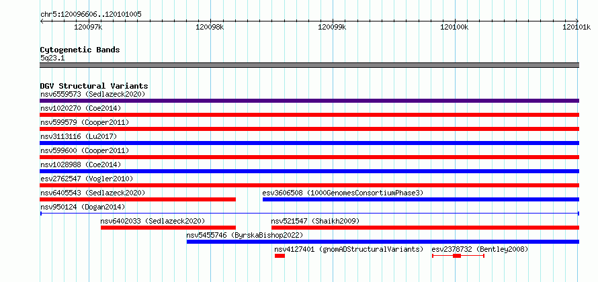Click the esv2762547 (Vogler2010) label
The height and width of the screenshot is (282, 598).
pyautogui.click(x=87, y=179)
